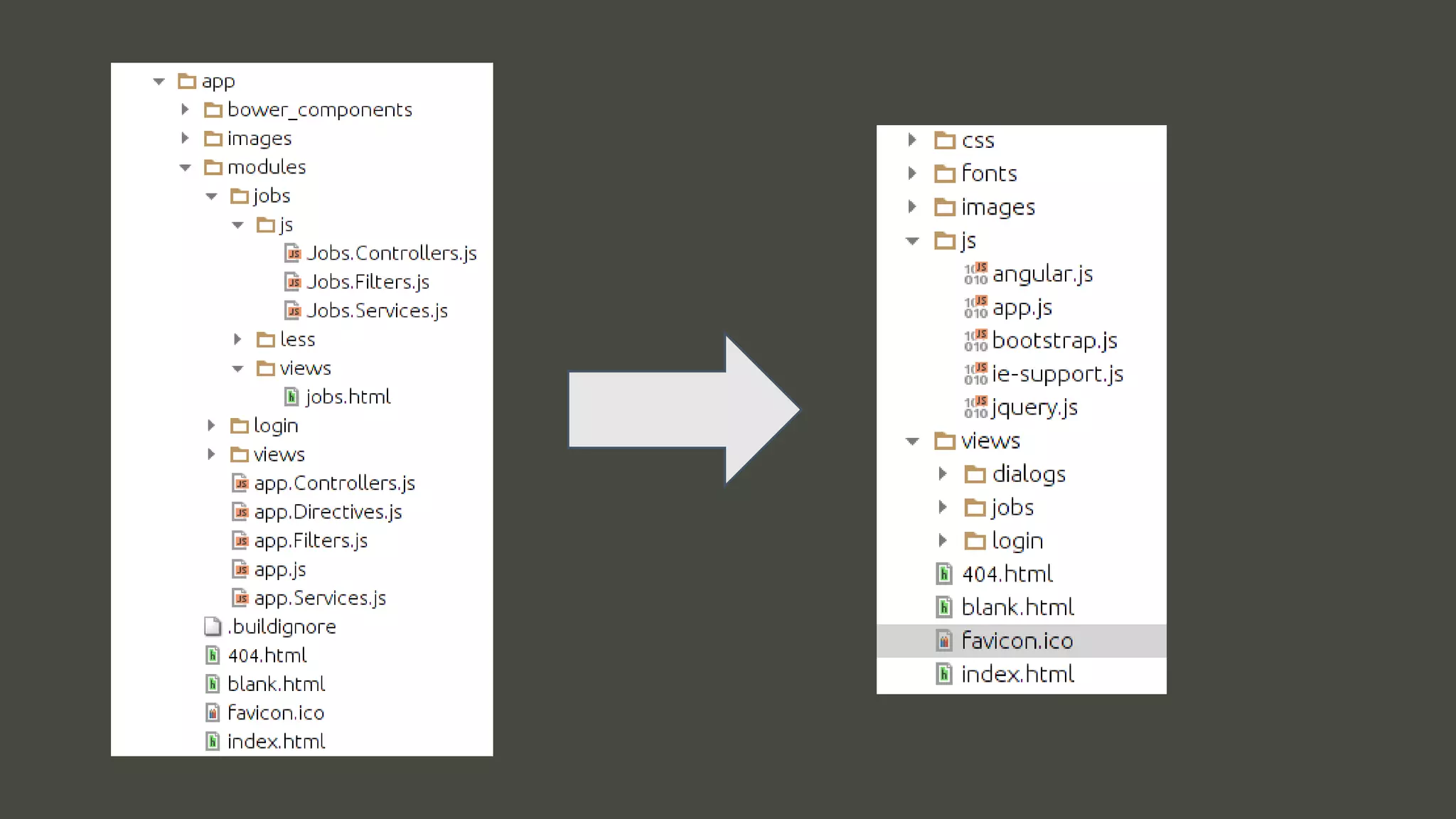Click the jobs.html file icon
This screenshot has height=819, width=1456.
(291, 397)
